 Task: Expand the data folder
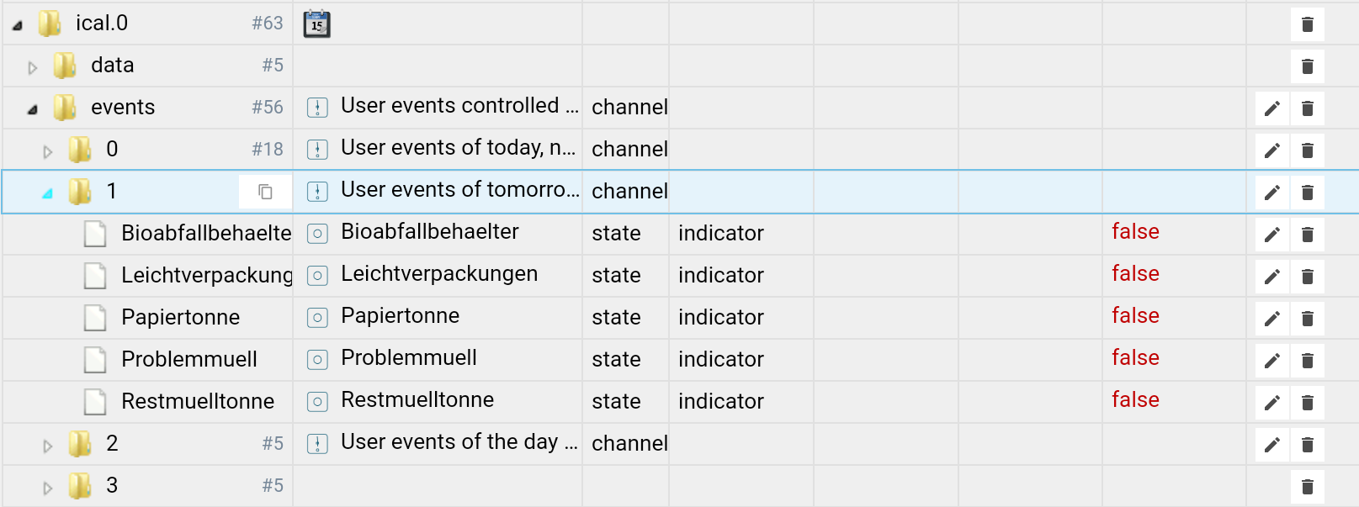click(32, 67)
